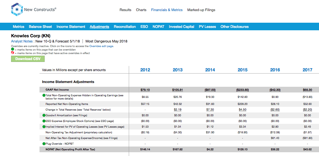Click NOPAT 2017 value $43.62
Image resolution: width=319 pixels, height=156 pixels.
(307, 150)
